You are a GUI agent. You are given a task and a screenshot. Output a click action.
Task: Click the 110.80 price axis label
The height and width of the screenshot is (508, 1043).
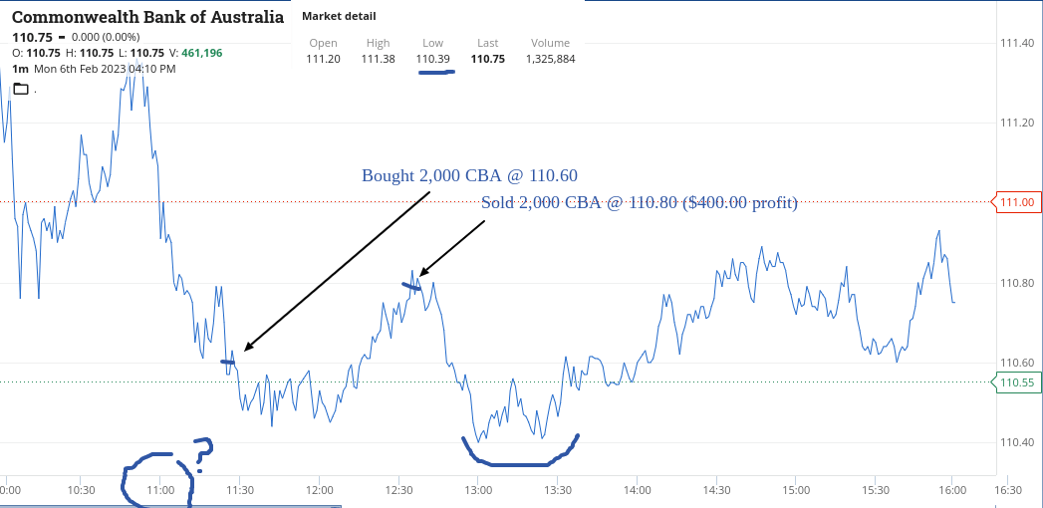(x=1016, y=283)
